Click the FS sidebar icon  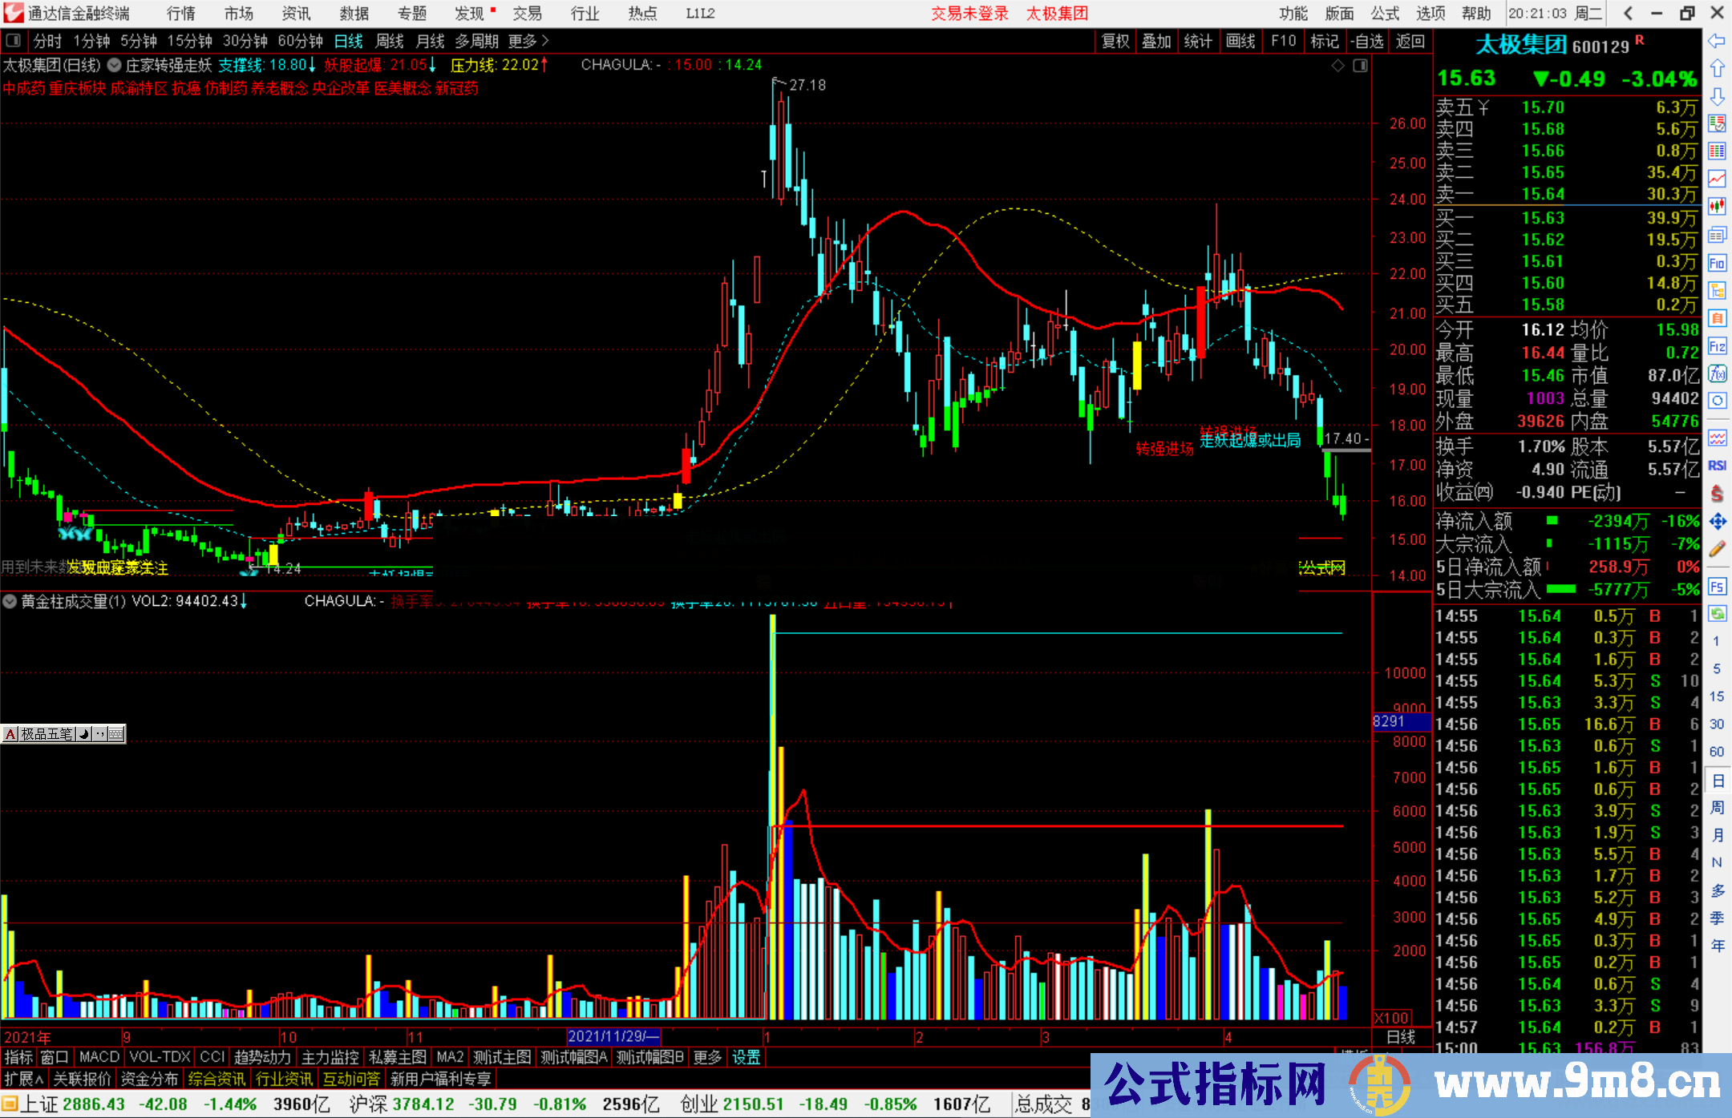point(1717,587)
